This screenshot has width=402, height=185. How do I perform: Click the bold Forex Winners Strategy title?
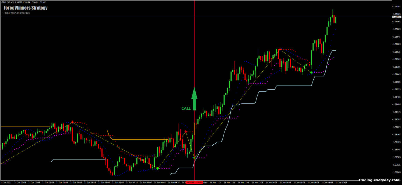pyautogui.click(x=25, y=8)
